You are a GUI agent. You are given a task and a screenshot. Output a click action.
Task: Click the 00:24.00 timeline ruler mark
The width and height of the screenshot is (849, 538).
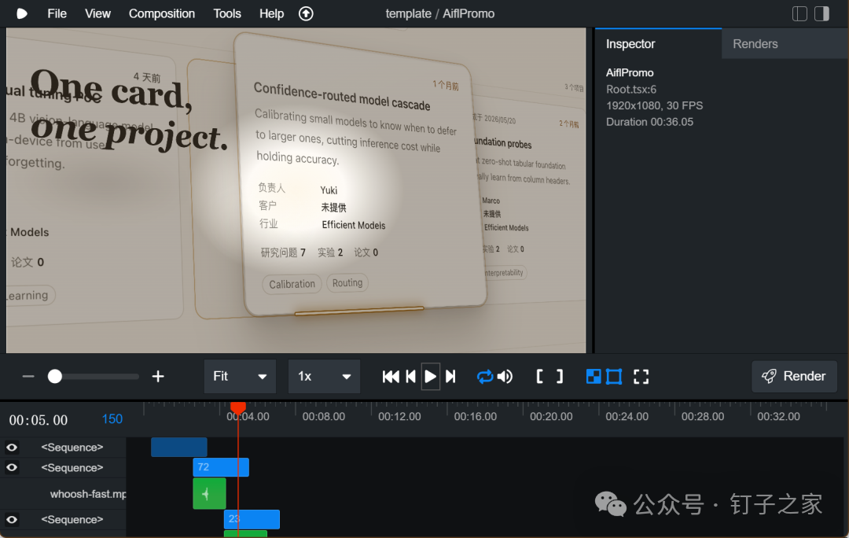(627, 417)
